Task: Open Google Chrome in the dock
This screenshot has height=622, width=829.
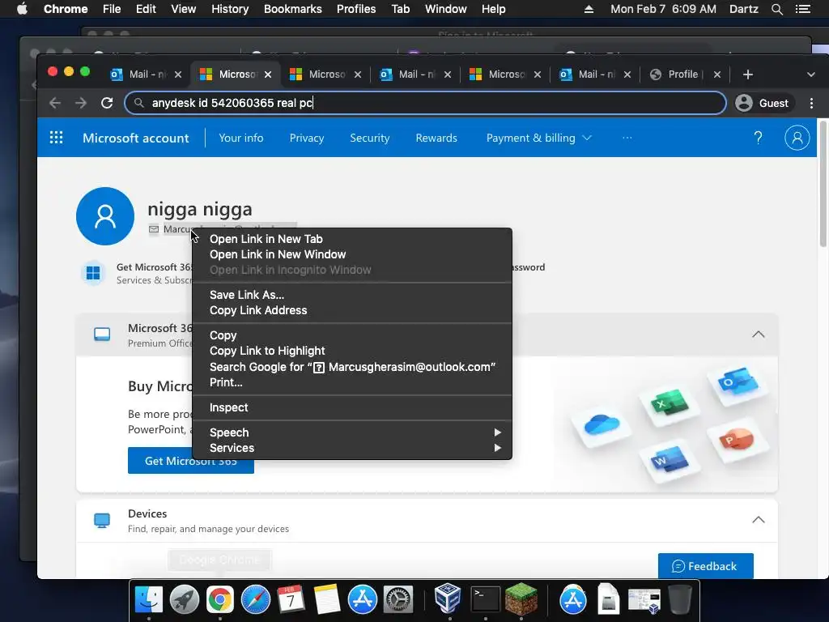Action: pyautogui.click(x=220, y=600)
